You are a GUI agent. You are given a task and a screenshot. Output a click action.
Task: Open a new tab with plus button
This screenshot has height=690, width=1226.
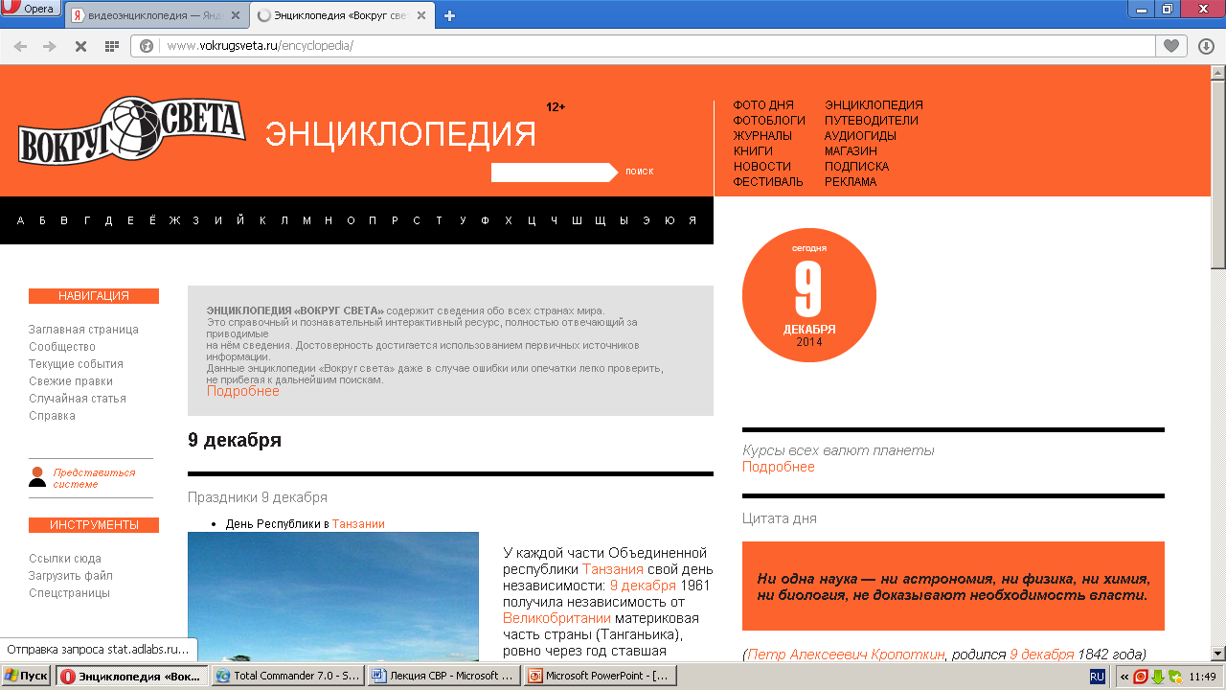[x=450, y=15]
